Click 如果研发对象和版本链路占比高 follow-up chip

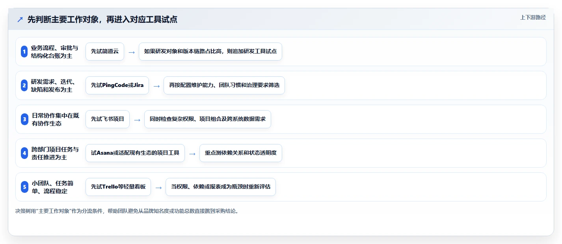click(210, 52)
